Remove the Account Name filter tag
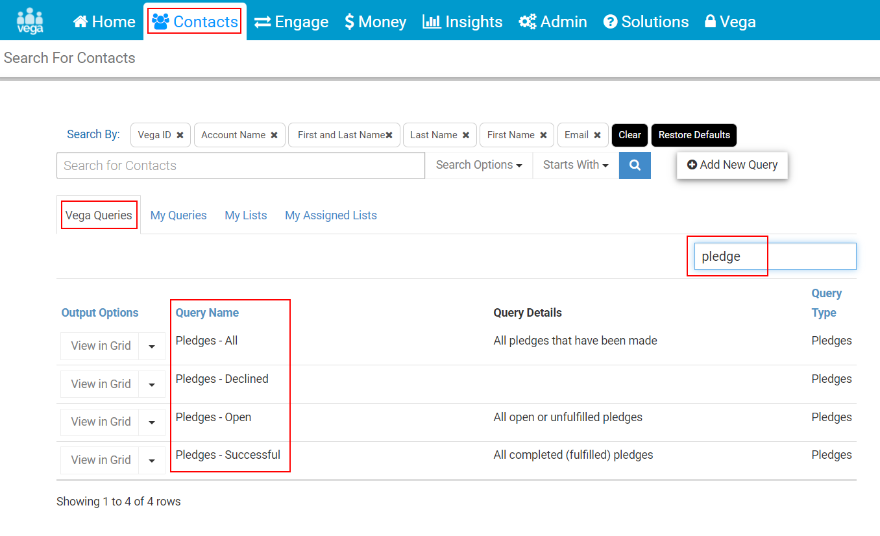Image resolution: width=880 pixels, height=536 pixels. coord(274,135)
